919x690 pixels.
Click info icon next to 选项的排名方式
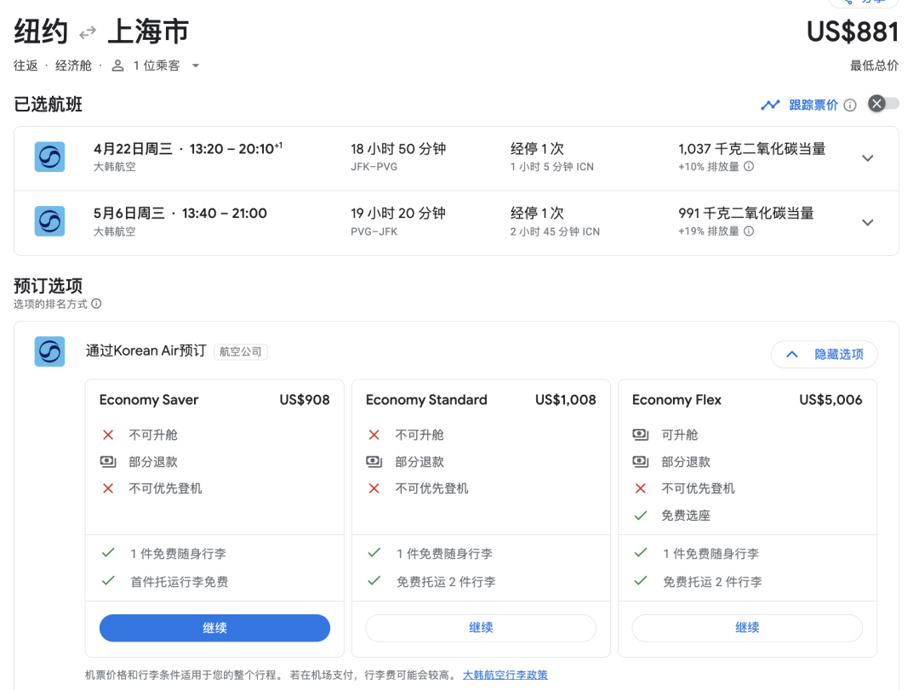tap(96, 304)
